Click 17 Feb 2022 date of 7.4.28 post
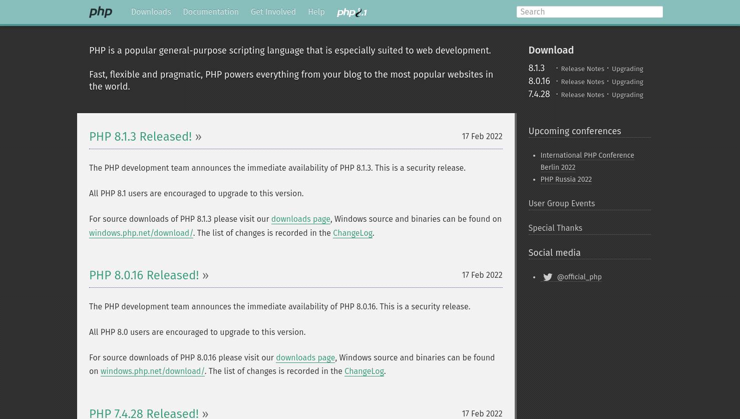Image resolution: width=740 pixels, height=419 pixels. 482,414
